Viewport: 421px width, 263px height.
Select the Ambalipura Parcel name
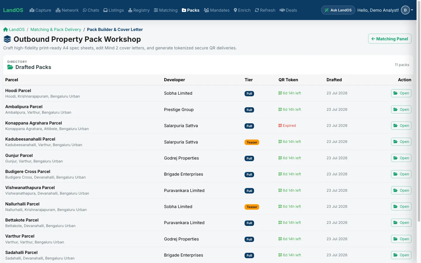pos(24,107)
